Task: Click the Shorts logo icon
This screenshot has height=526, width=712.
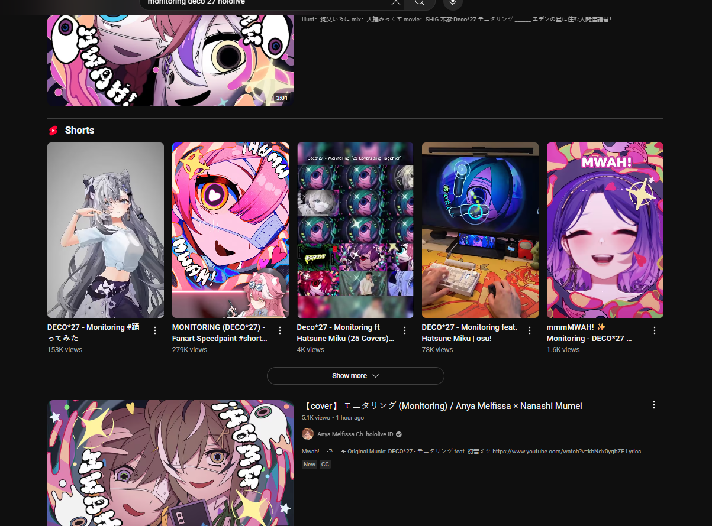Action: coord(53,131)
